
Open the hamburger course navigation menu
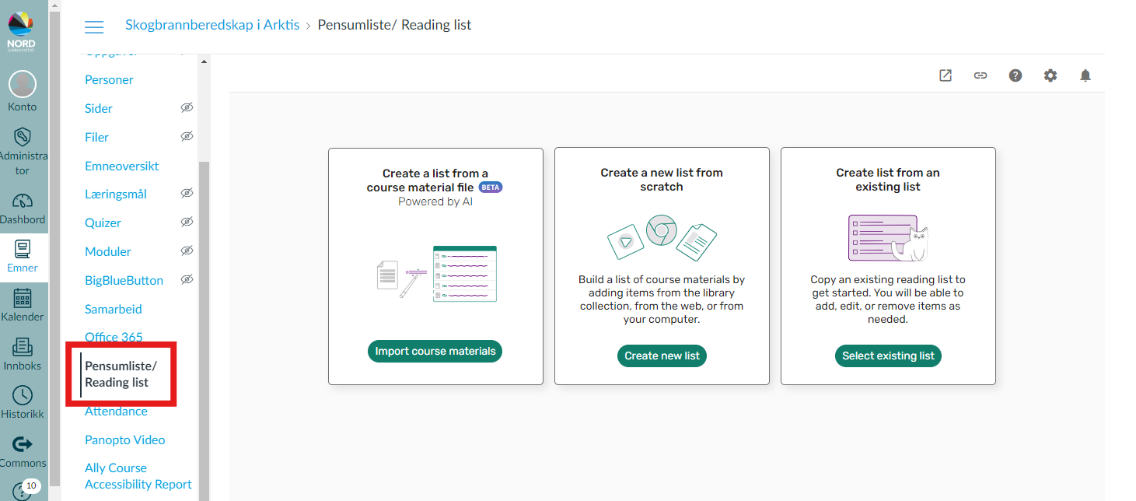pyautogui.click(x=94, y=27)
